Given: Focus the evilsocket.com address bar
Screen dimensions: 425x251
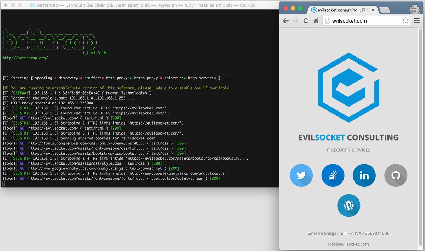Looking at the screenshot, I should tap(367, 21).
